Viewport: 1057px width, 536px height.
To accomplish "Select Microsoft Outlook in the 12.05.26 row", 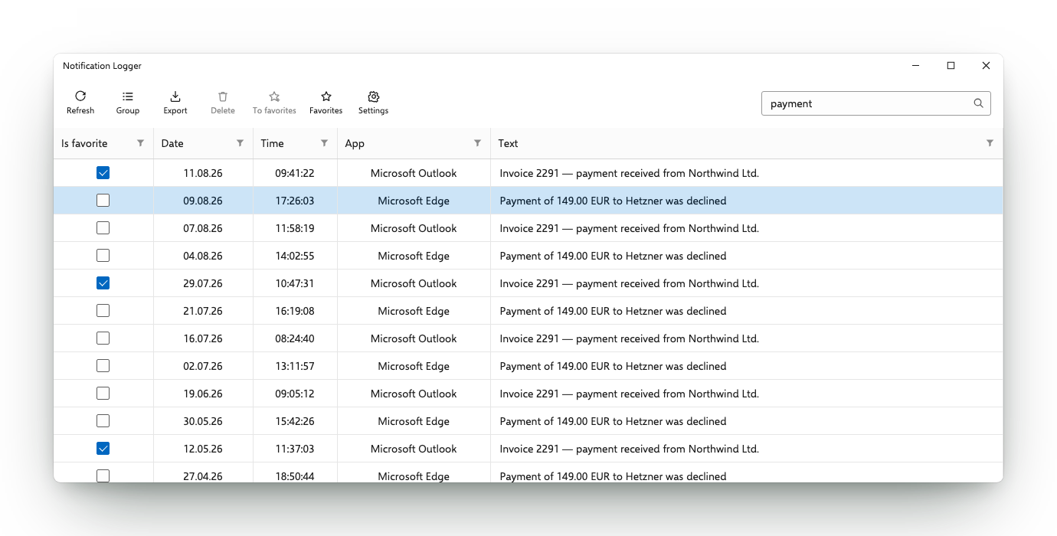I will point(414,449).
